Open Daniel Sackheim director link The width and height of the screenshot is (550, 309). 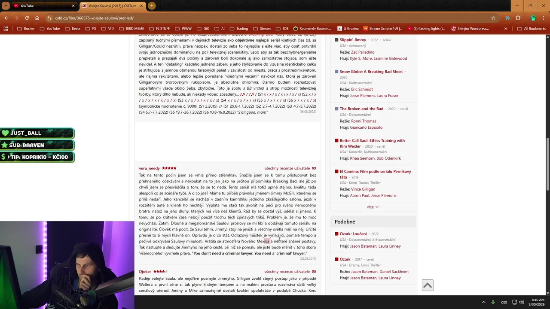pyautogui.click(x=394, y=272)
